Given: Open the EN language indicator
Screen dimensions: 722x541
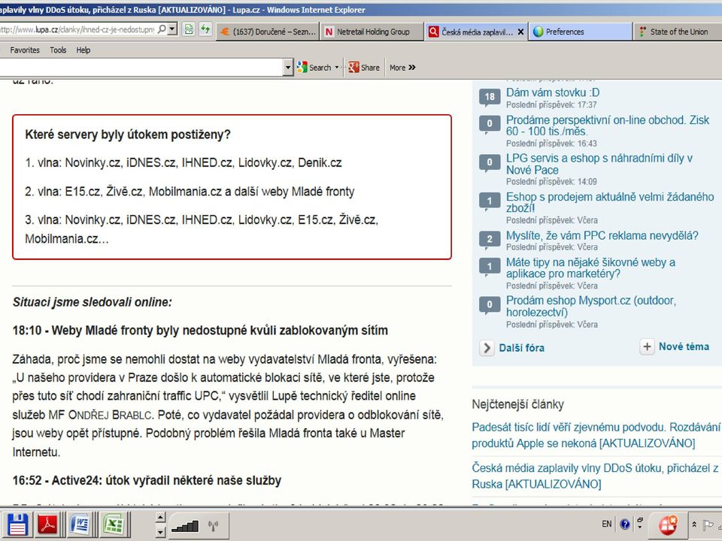Looking at the screenshot, I should [x=607, y=524].
